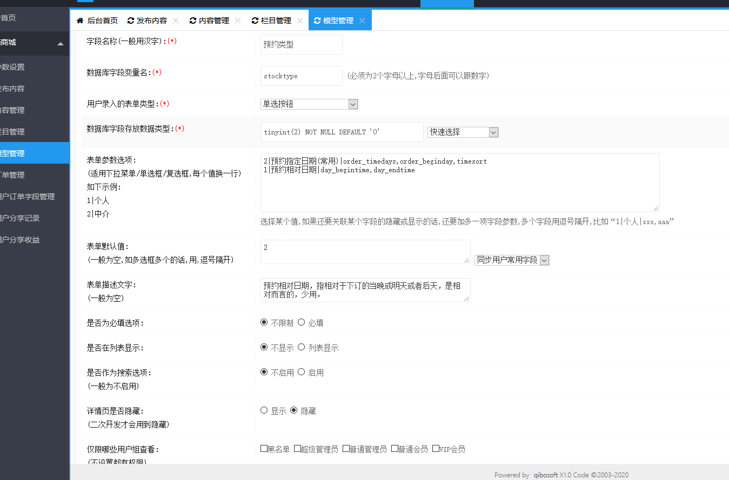Click the home icon on 后台首页 tab
This screenshot has width=729, height=480.
coord(80,21)
